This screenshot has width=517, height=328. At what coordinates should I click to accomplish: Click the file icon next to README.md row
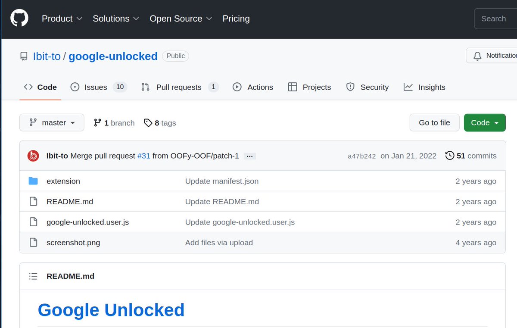(x=33, y=202)
